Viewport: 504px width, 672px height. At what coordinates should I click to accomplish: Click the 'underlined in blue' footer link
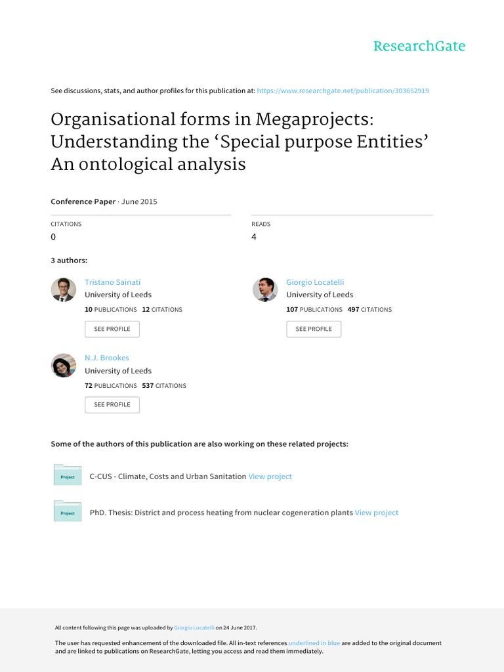314,643
